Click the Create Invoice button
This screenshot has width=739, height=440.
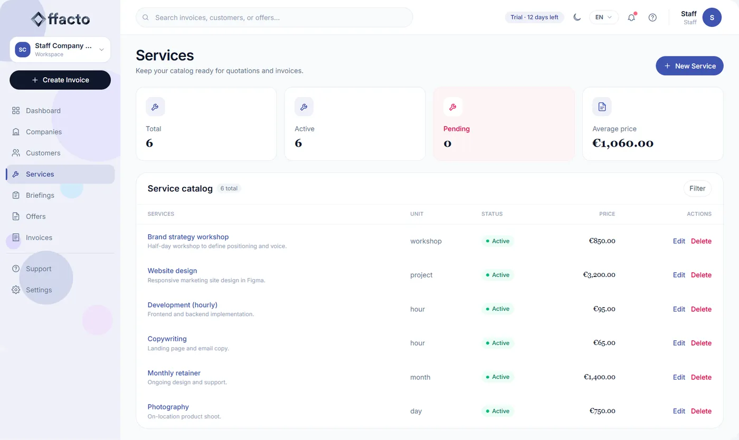coord(60,80)
